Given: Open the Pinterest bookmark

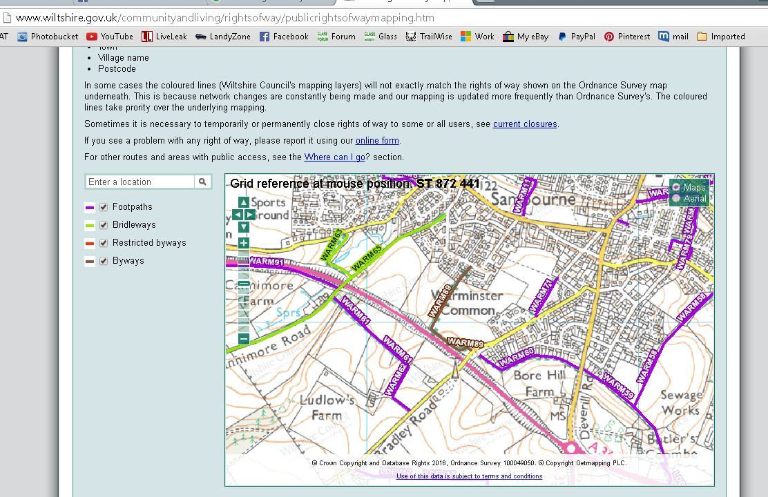Looking at the screenshot, I should pos(627,36).
